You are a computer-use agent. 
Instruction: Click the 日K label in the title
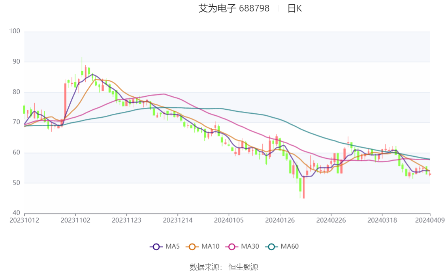(295, 8)
